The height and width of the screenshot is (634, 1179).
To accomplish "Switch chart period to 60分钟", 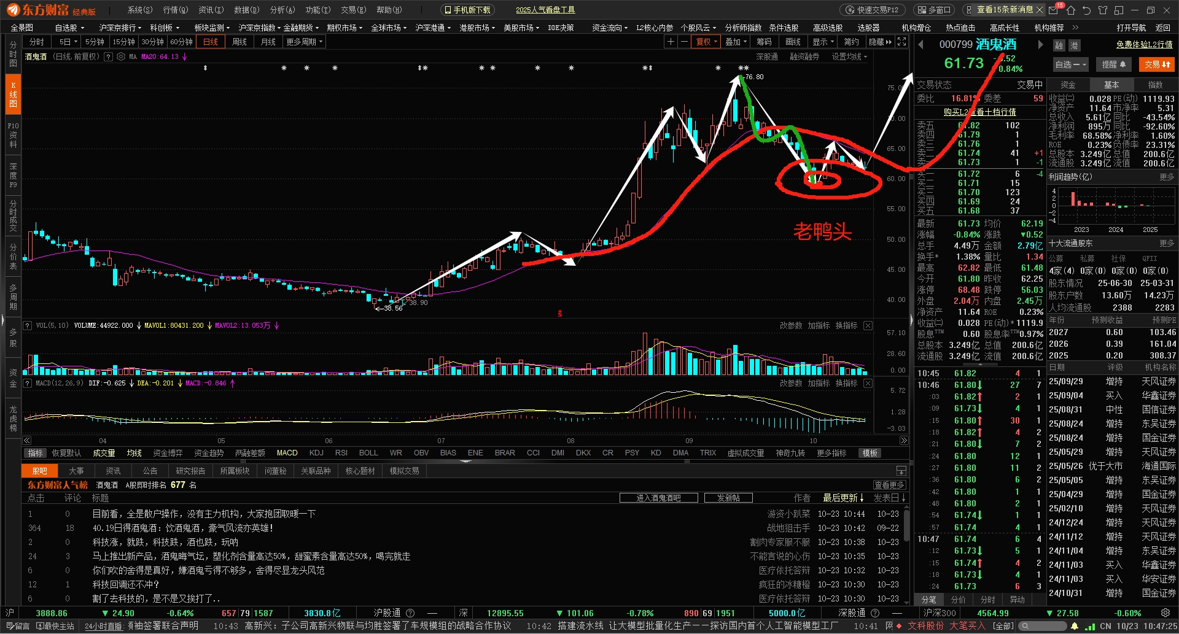I will pos(181,42).
